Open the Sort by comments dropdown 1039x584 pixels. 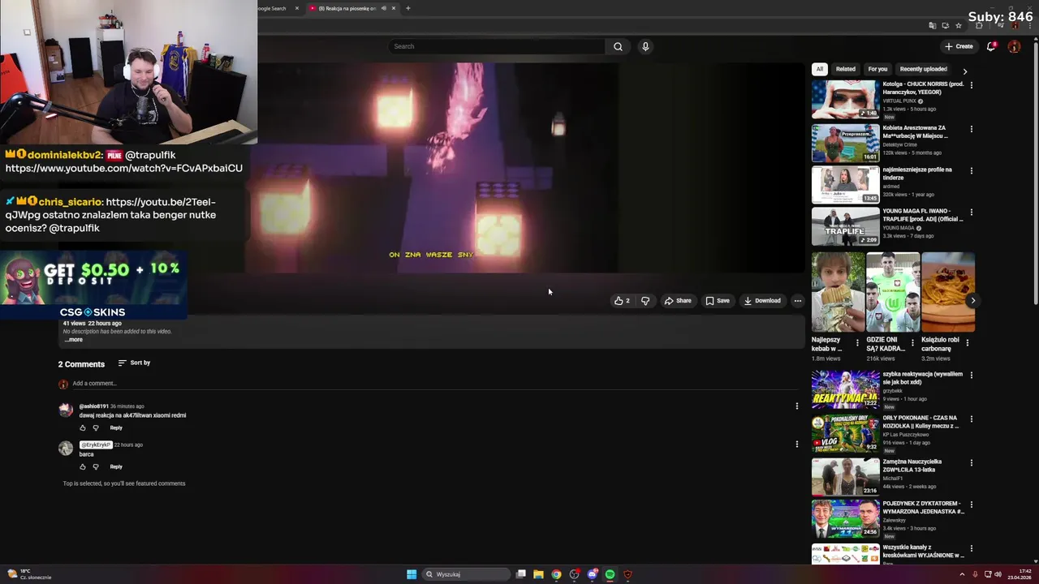point(134,363)
